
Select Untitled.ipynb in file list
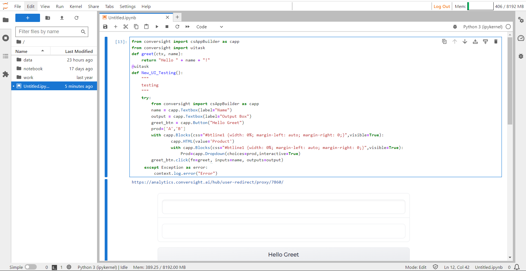[x=54, y=86]
